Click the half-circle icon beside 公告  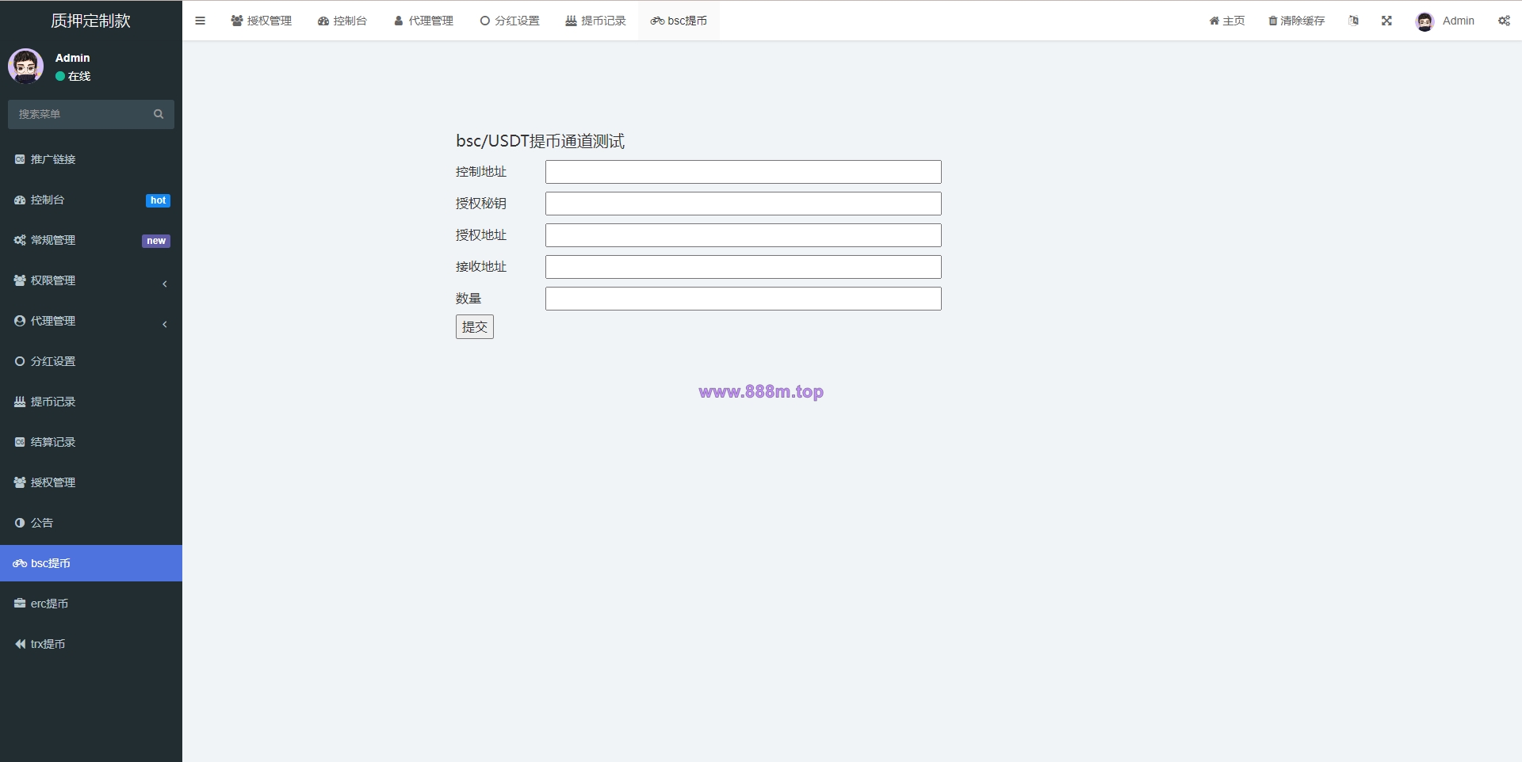coord(20,523)
